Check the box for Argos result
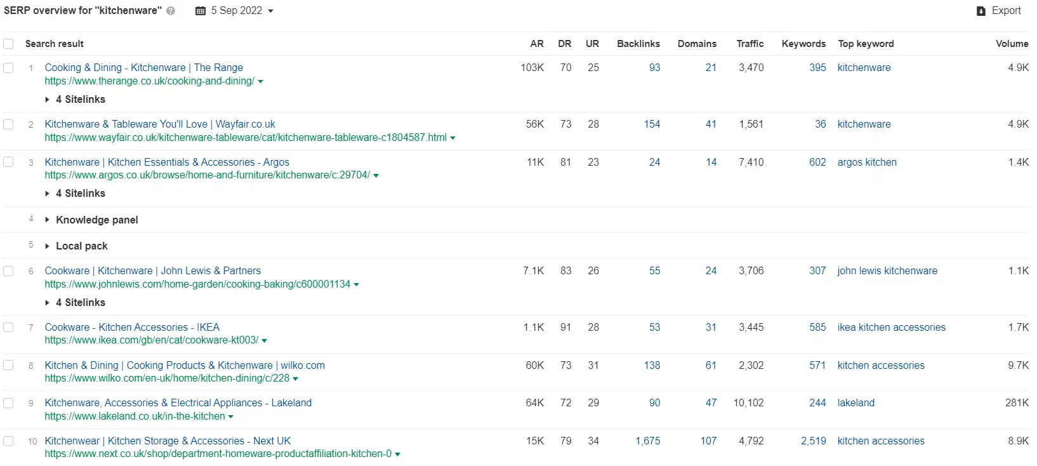The height and width of the screenshot is (466, 1037). [x=8, y=162]
